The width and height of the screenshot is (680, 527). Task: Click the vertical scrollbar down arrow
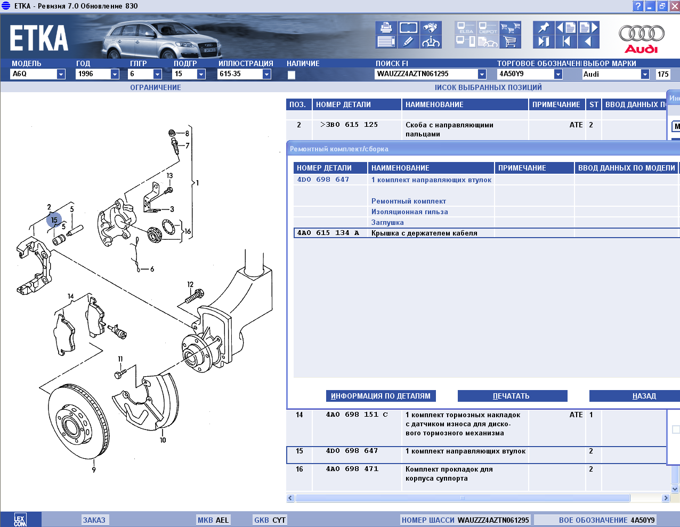[675, 489]
